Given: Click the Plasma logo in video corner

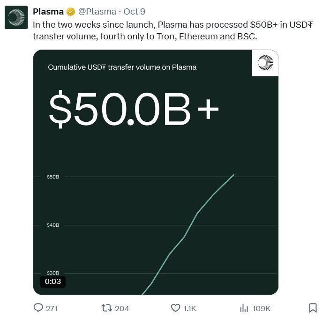Looking at the screenshot, I should click(x=265, y=63).
